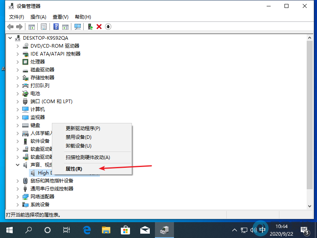The width and height of the screenshot is (317, 238).
Task: Choose 更新驱动程序(P) from context menu
Action: (x=83, y=128)
